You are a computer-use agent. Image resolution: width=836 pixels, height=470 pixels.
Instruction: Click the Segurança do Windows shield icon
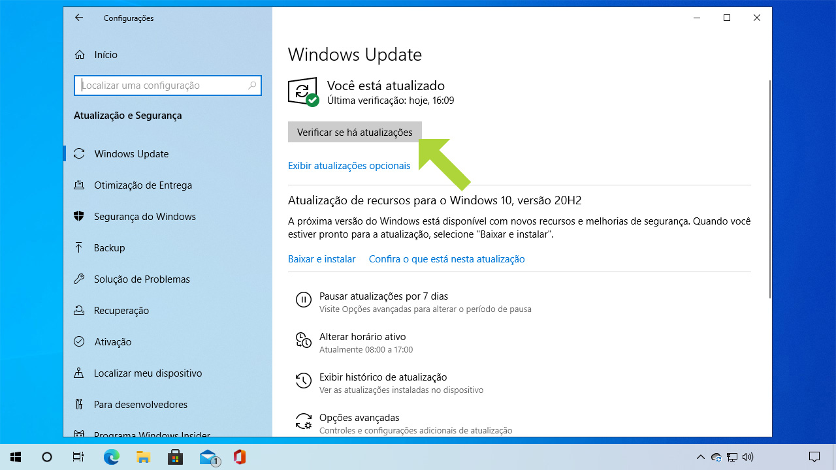[x=79, y=217]
